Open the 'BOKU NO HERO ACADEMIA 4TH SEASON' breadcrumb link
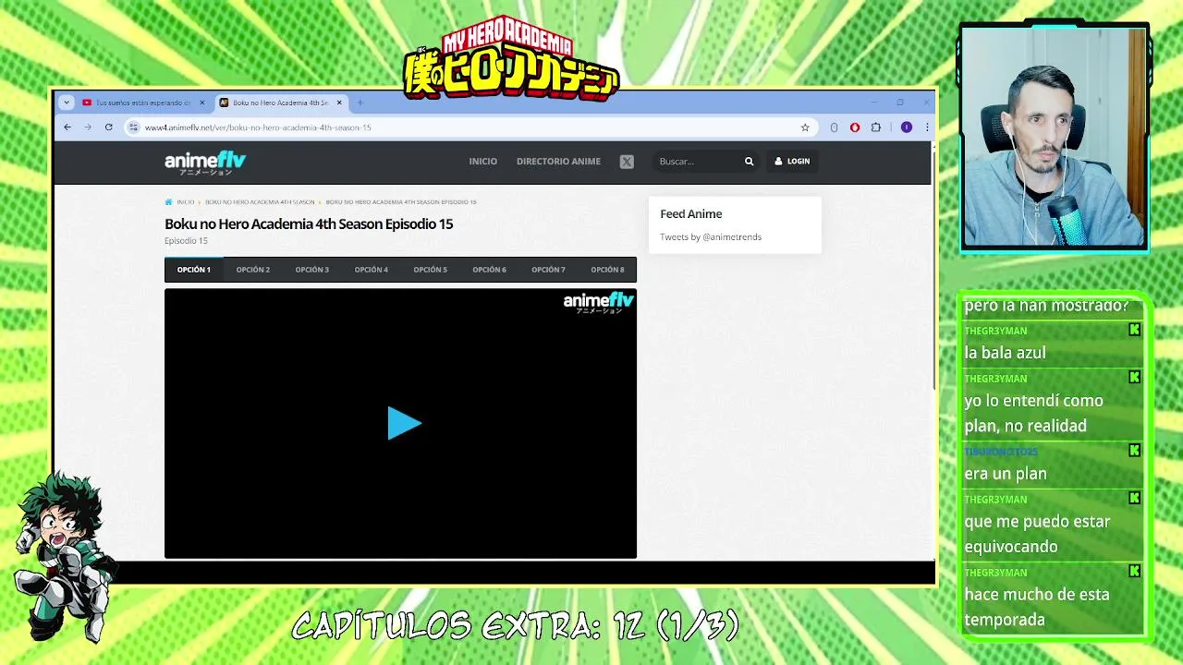The width and height of the screenshot is (1183, 665). click(260, 201)
